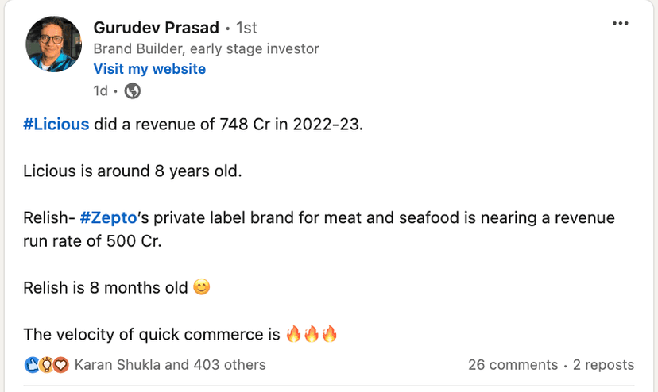Screen dimensions: 658x392
Task: Click the first fire emoji
Action: [x=294, y=334]
